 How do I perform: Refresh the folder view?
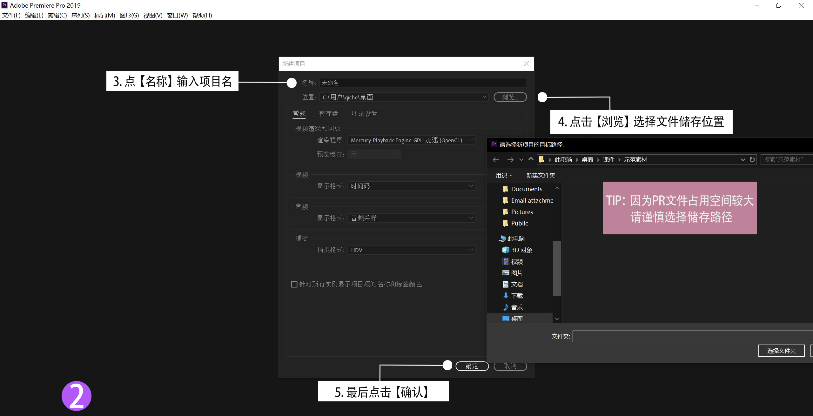tap(752, 160)
